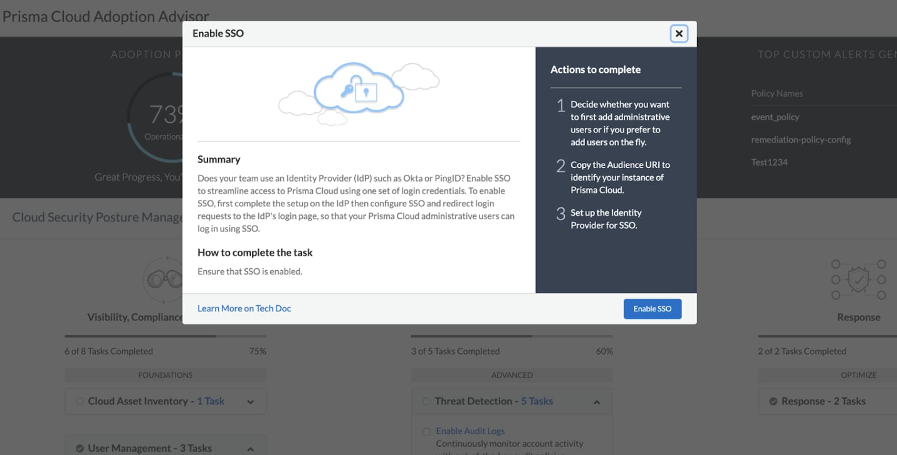Image resolution: width=897 pixels, height=455 pixels.
Task: Select remediation-policy-config policy name
Action: (x=800, y=140)
